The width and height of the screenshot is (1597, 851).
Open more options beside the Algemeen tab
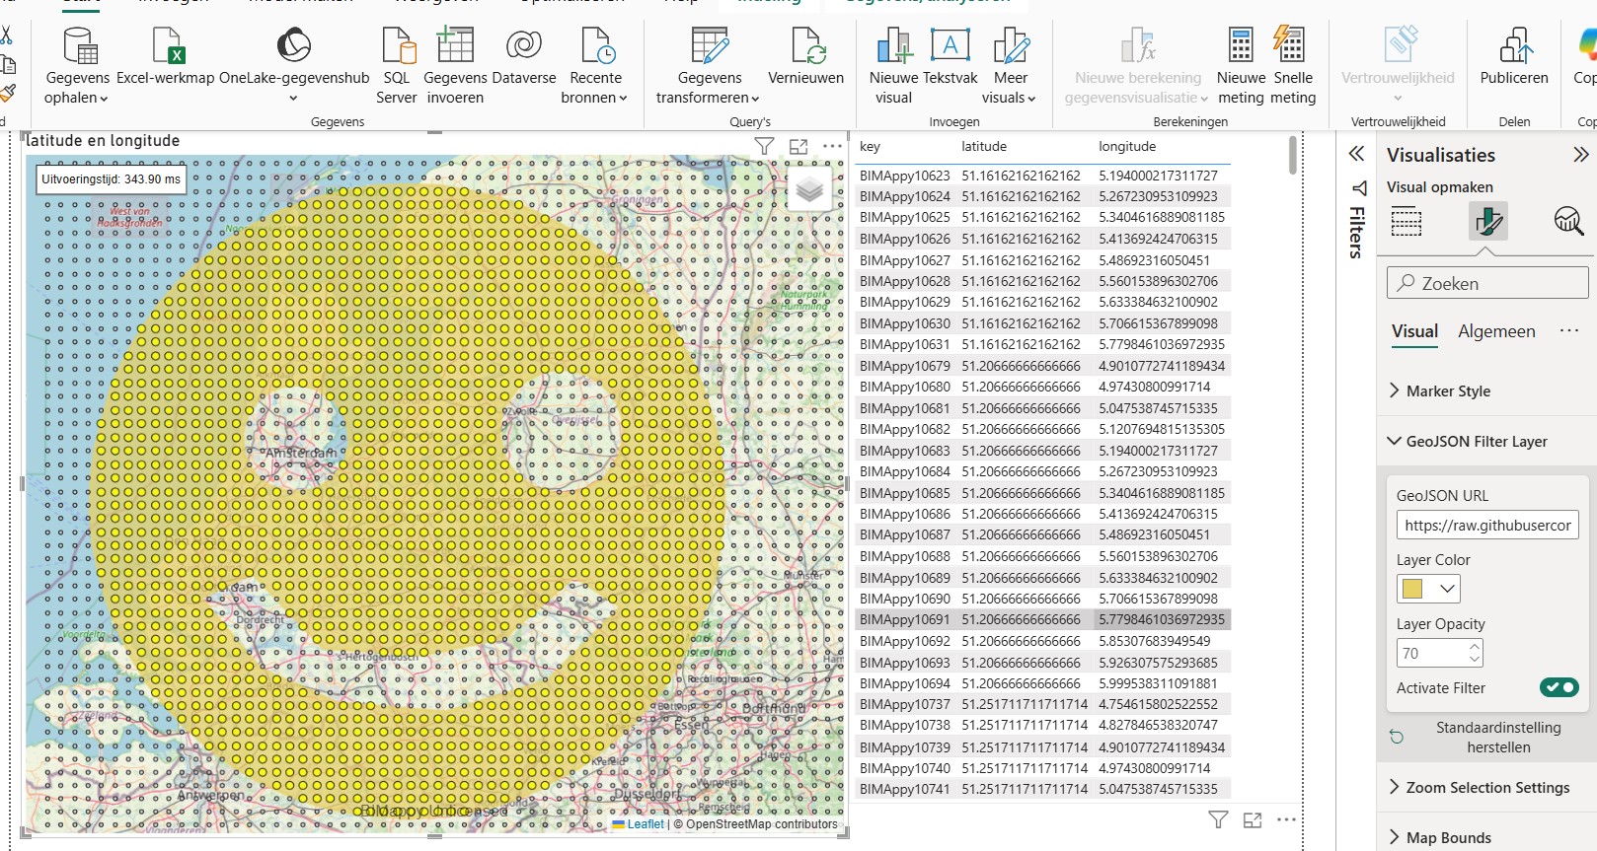point(1569,331)
